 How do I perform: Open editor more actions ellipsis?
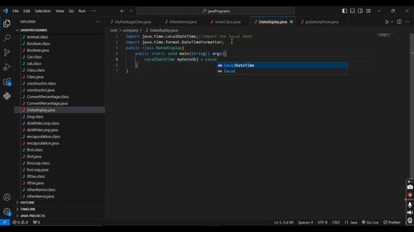(x=407, y=22)
